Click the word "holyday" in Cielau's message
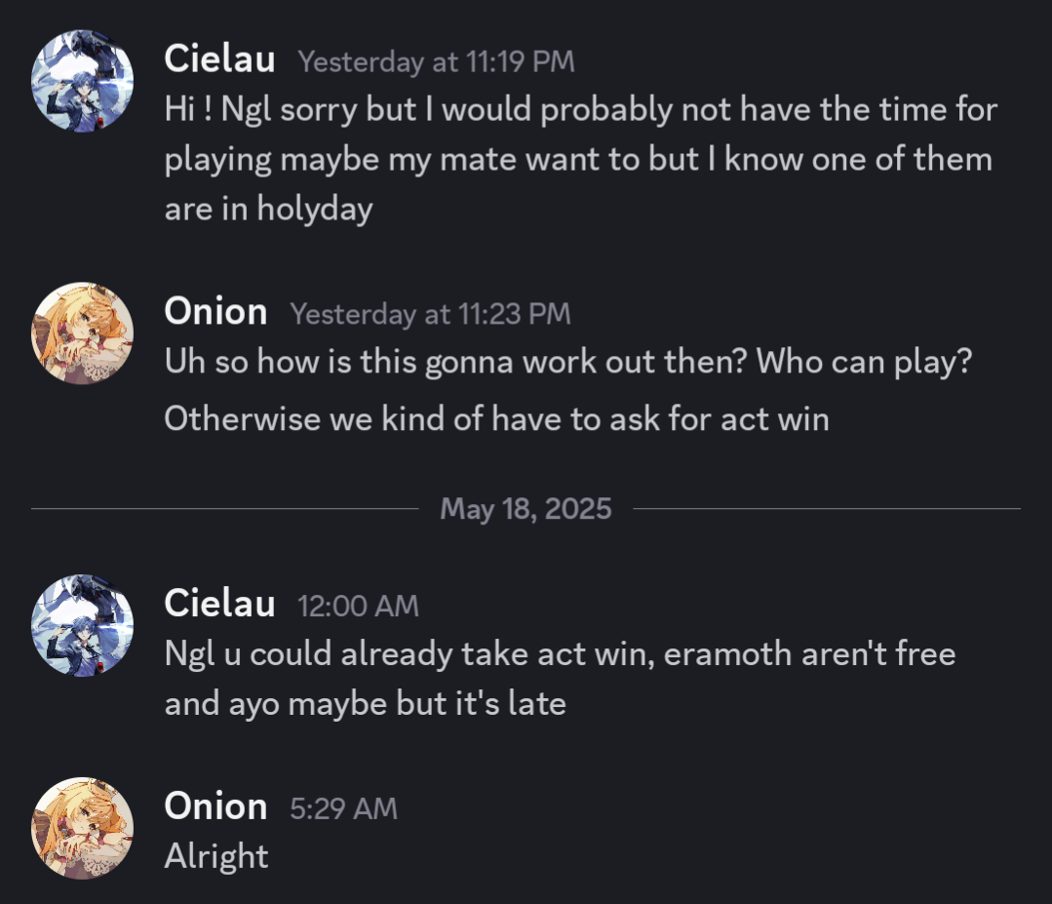This screenshot has width=1052, height=904. tap(314, 210)
